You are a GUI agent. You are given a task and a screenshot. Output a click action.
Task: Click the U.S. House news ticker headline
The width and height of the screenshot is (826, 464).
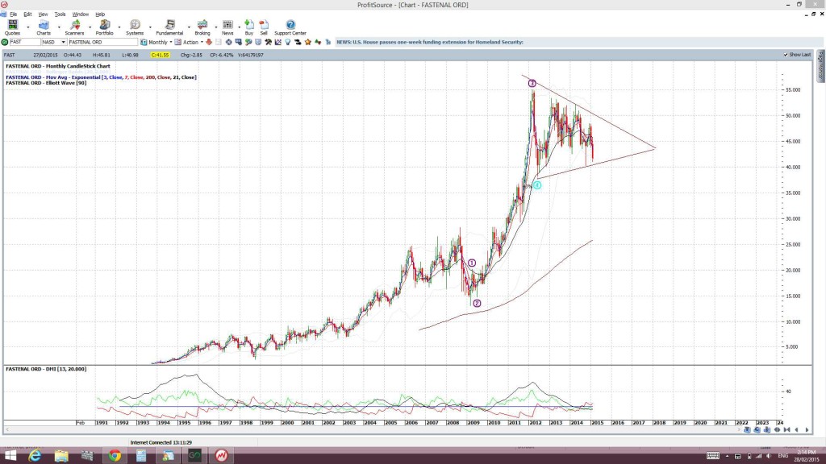[x=430, y=42]
